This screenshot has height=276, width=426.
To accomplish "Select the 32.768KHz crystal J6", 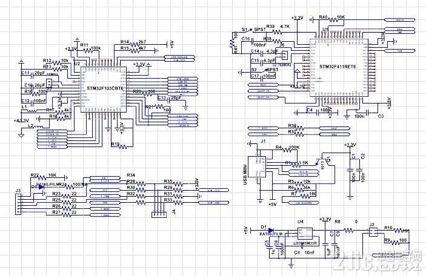I will tap(284, 55).
